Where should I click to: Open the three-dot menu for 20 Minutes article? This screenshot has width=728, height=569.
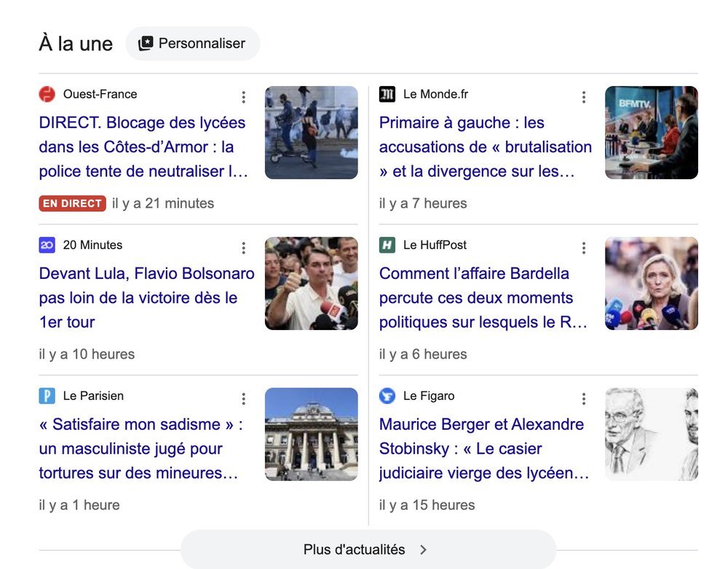tap(243, 248)
